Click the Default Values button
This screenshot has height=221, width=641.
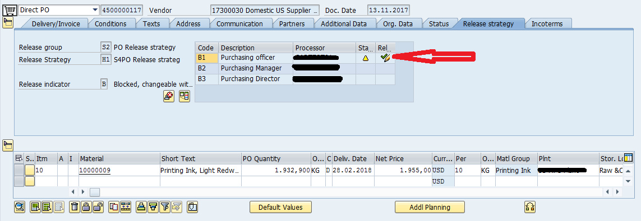280,207
